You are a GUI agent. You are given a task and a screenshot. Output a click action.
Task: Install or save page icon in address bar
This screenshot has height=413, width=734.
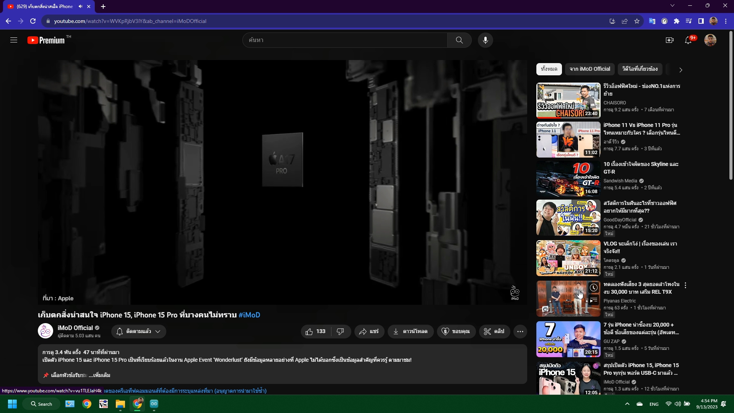[612, 21]
